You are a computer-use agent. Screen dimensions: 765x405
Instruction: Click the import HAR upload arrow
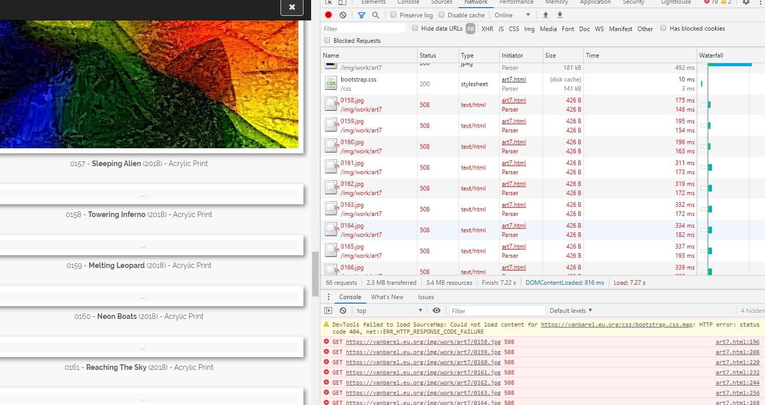click(x=546, y=15)
